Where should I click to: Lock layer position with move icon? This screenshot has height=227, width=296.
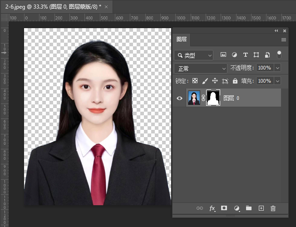[215, 81]
